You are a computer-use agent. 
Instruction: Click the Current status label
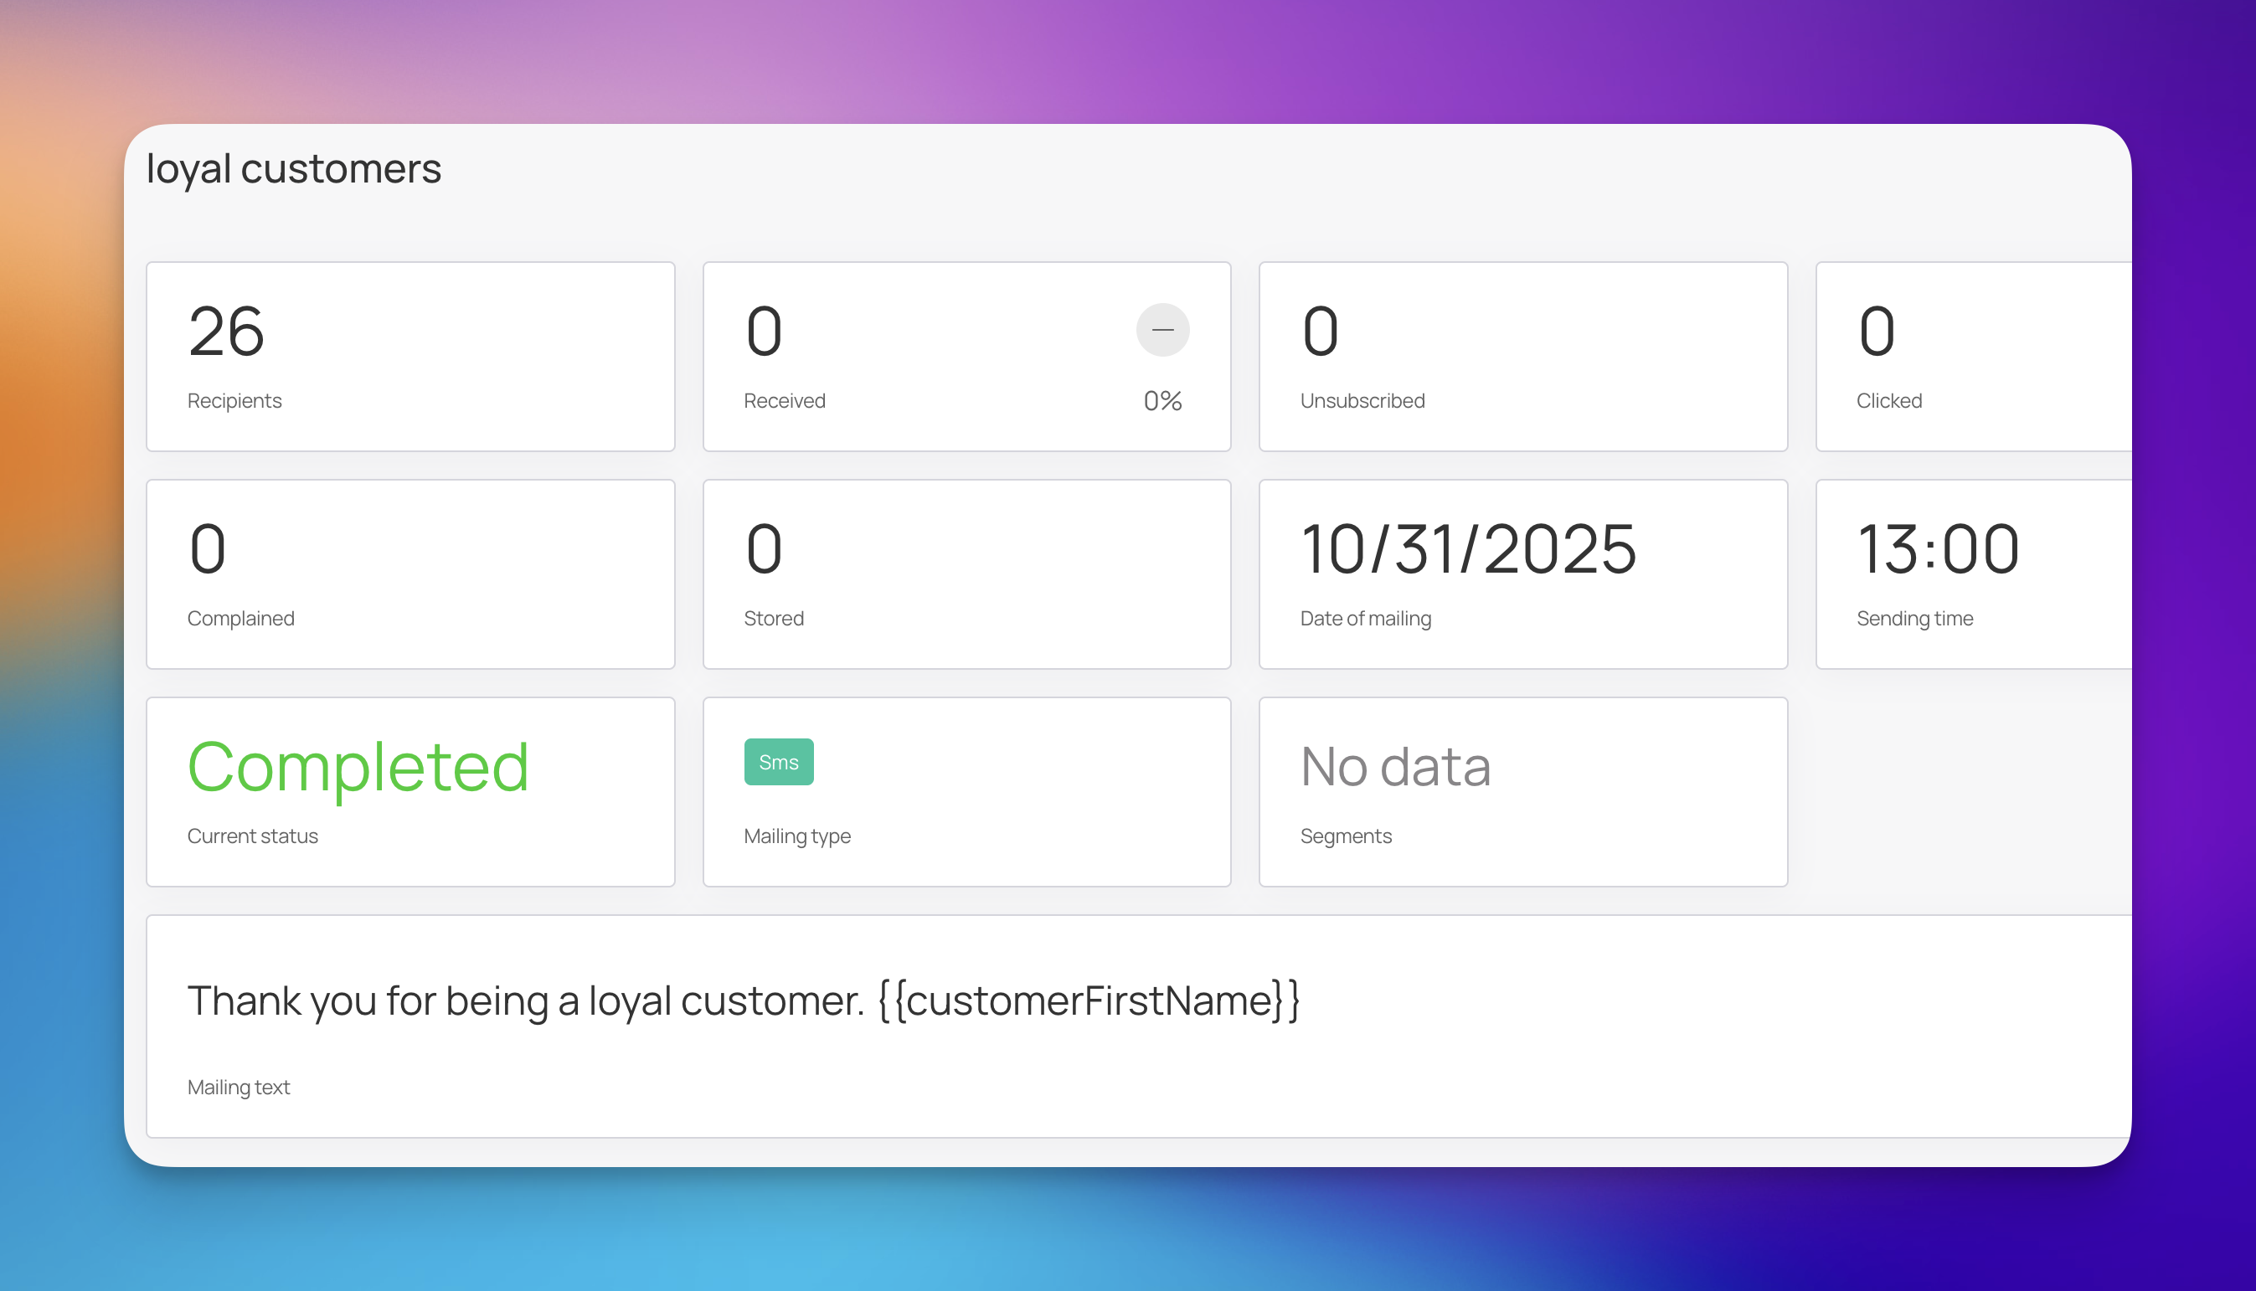(252, 836)
